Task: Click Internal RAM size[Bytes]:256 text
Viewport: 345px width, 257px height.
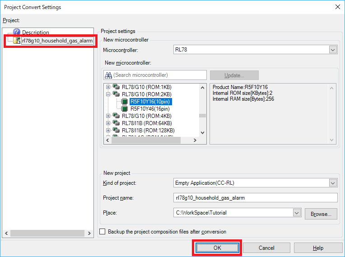Action: tap(243, 99)
